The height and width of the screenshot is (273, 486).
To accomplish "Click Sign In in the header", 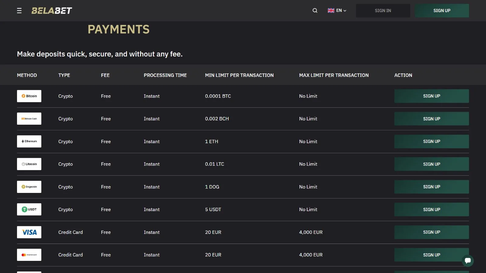I will [383, 11].
